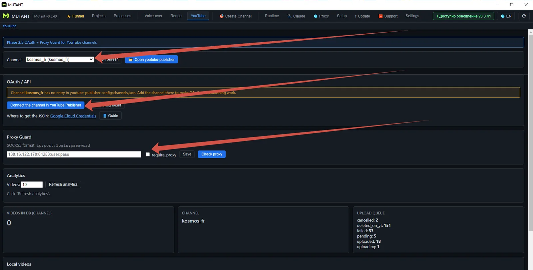Focus the SOCKS5 proxy address field
The height and width of the screenshot is (270, 533).
(x=74, y=154)
